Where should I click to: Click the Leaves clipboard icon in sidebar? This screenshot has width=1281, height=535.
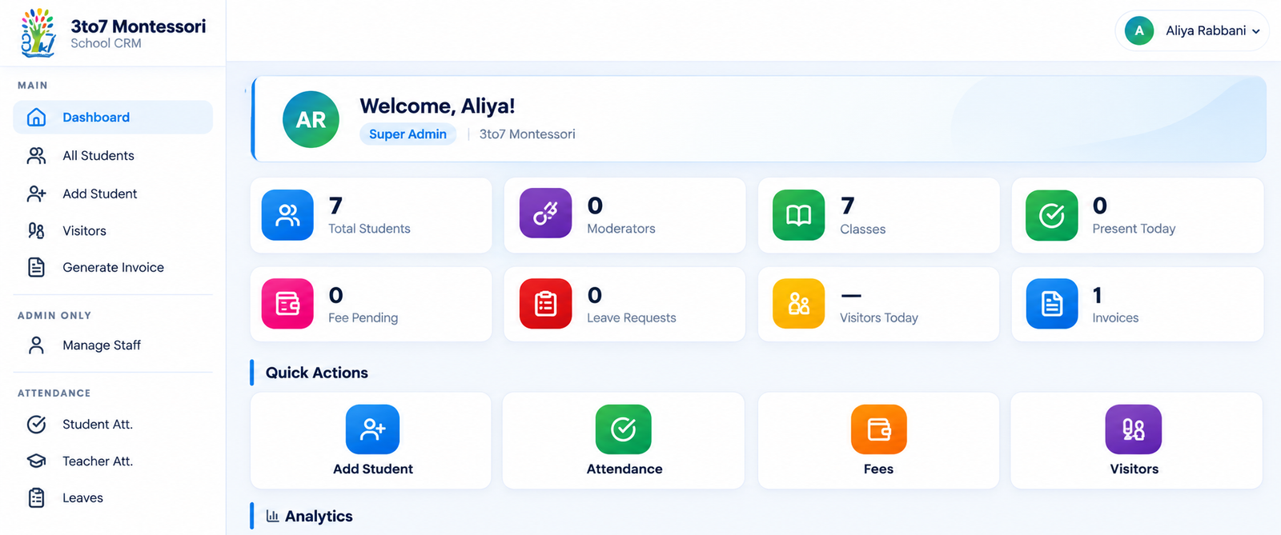pos(36,498)
